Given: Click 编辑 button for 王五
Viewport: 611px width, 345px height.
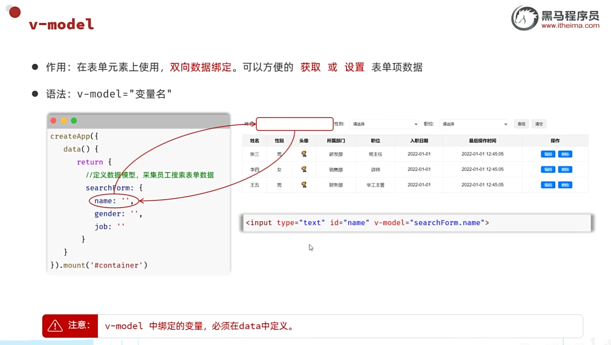Looking at the screenshot, I should pos(548,185).
